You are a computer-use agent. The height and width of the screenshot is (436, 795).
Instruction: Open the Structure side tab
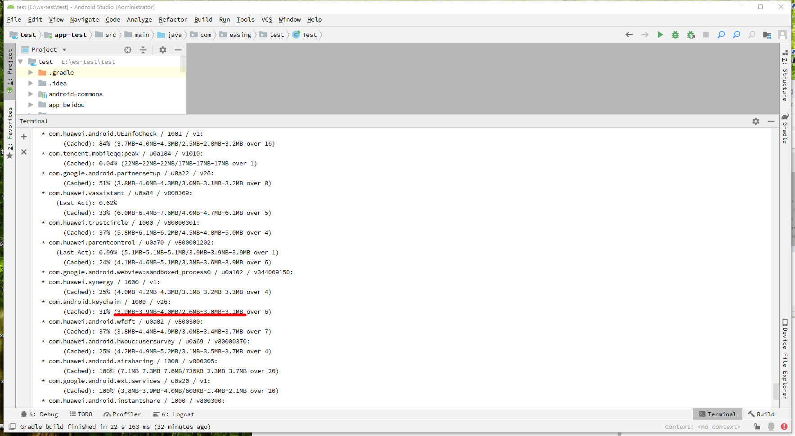click(x=785, y=76)
